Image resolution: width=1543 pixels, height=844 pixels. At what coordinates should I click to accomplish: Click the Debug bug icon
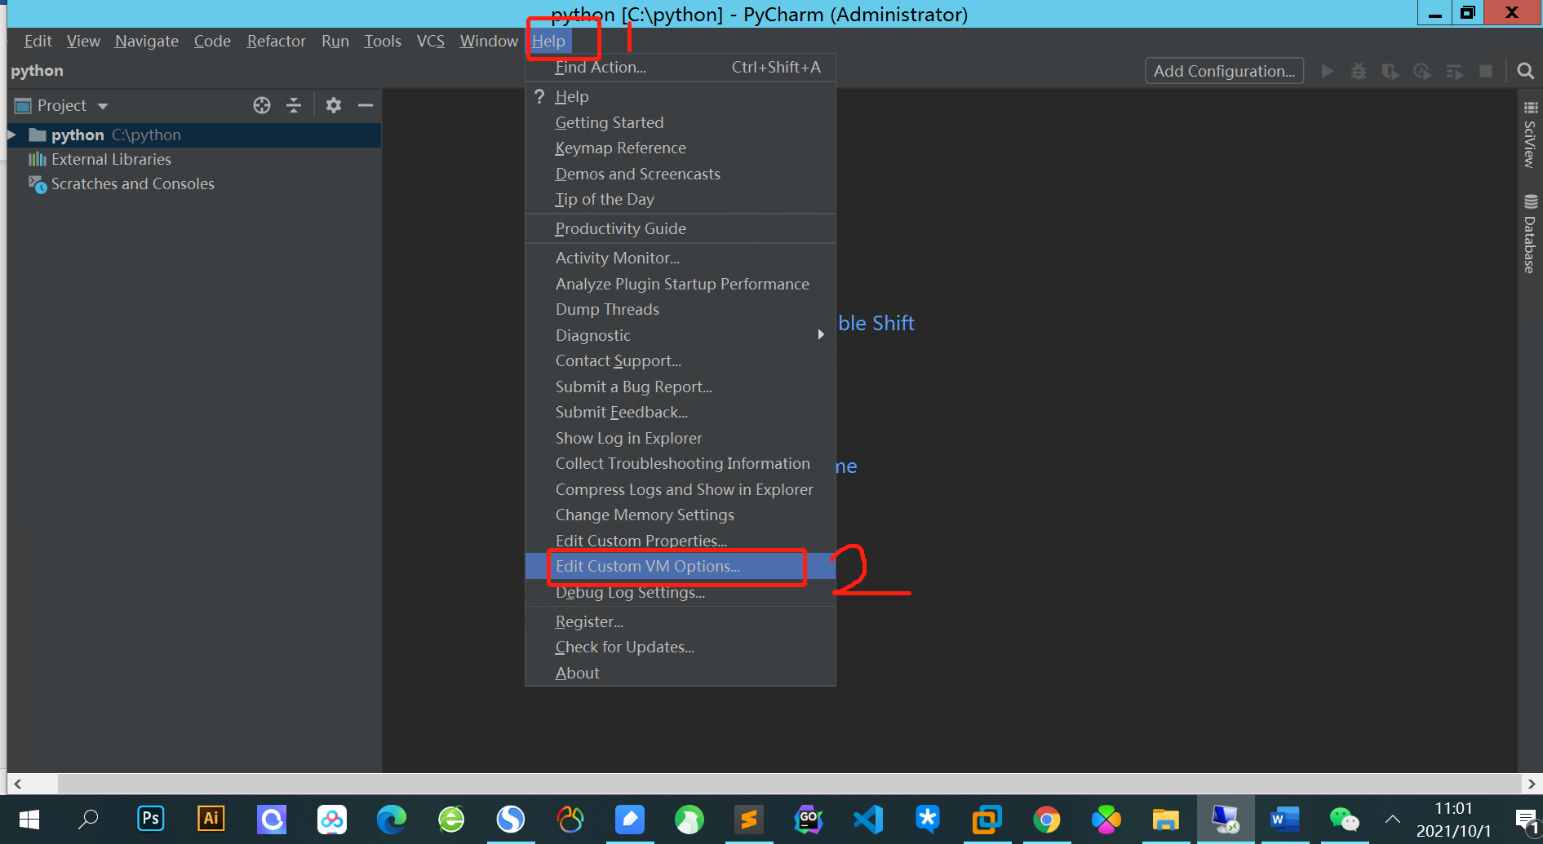point(1359,71)
